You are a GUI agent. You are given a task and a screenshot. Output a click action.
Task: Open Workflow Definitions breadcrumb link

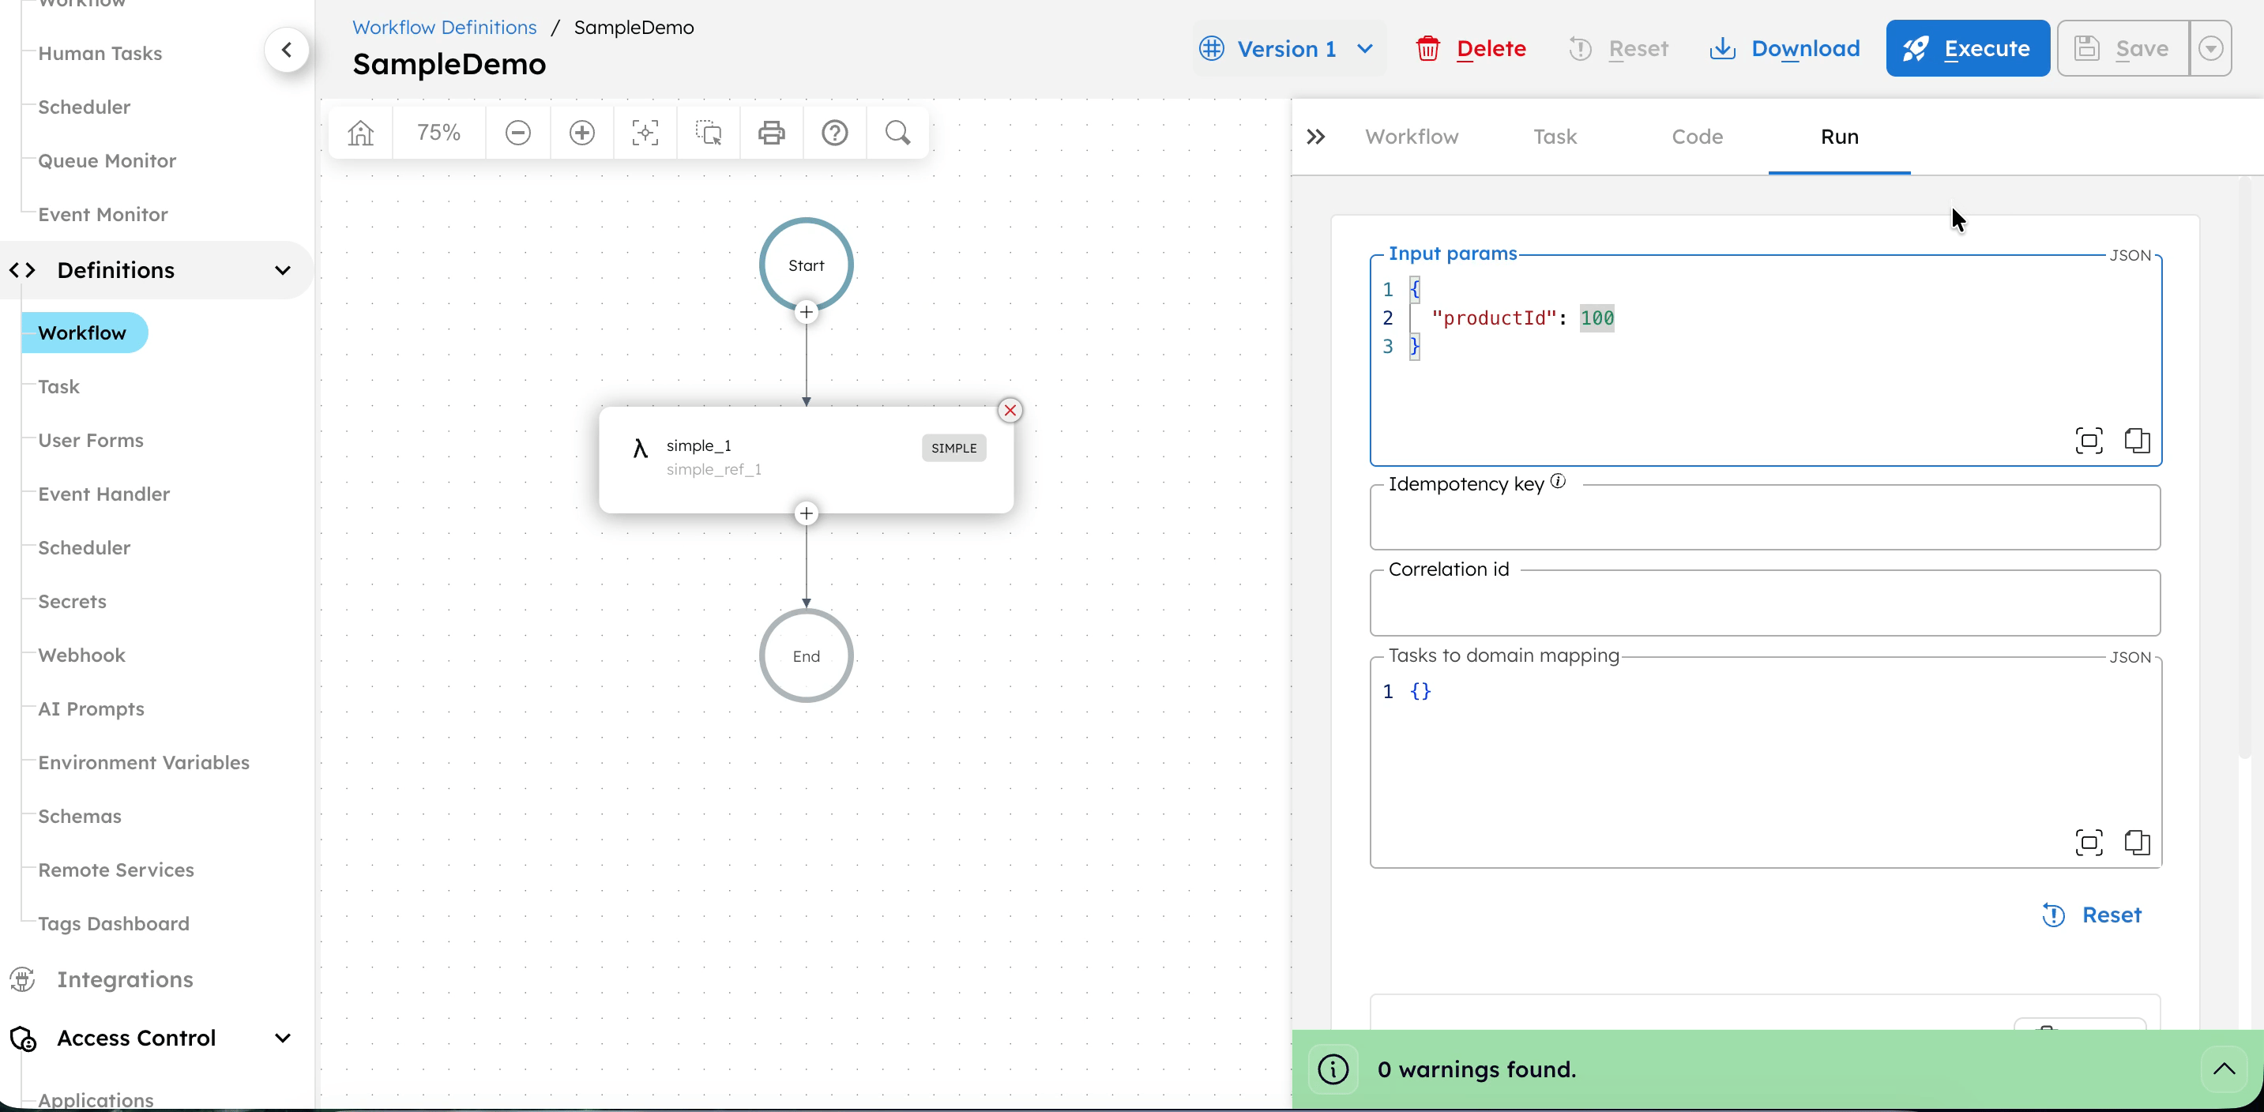[443, 27]
